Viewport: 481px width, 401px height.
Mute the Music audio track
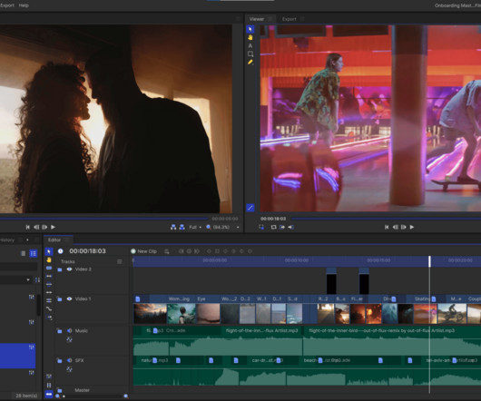coord(69,331)
